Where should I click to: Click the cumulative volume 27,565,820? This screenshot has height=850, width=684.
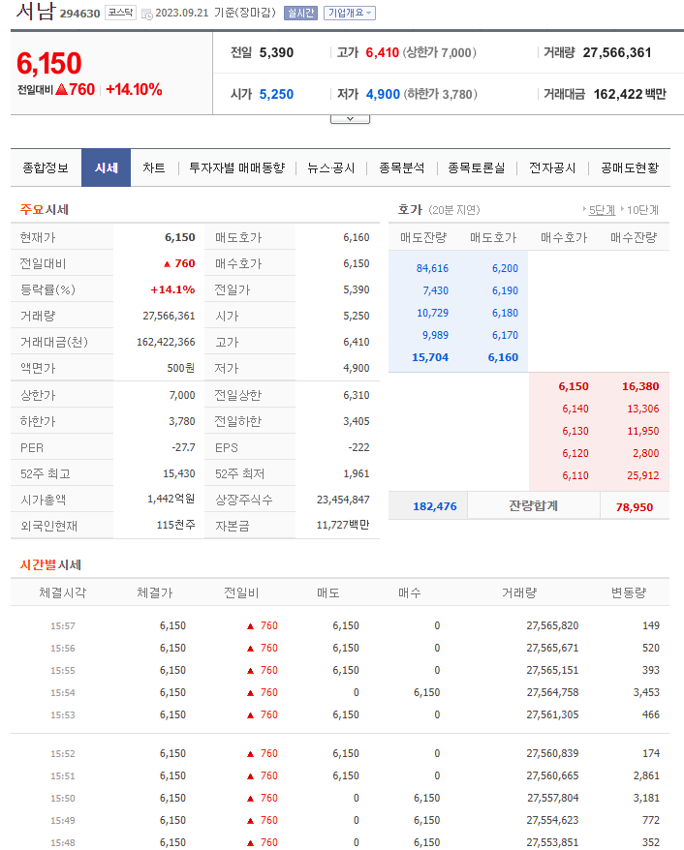[552, 625]
